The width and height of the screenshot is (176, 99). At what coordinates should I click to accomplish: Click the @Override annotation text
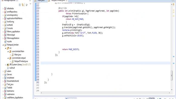coord(62,8)
